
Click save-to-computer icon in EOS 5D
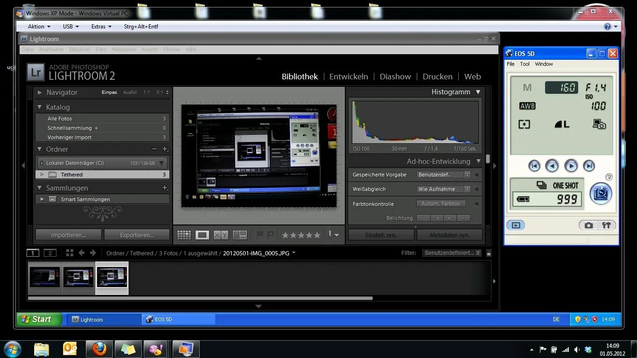coord(599,124)
